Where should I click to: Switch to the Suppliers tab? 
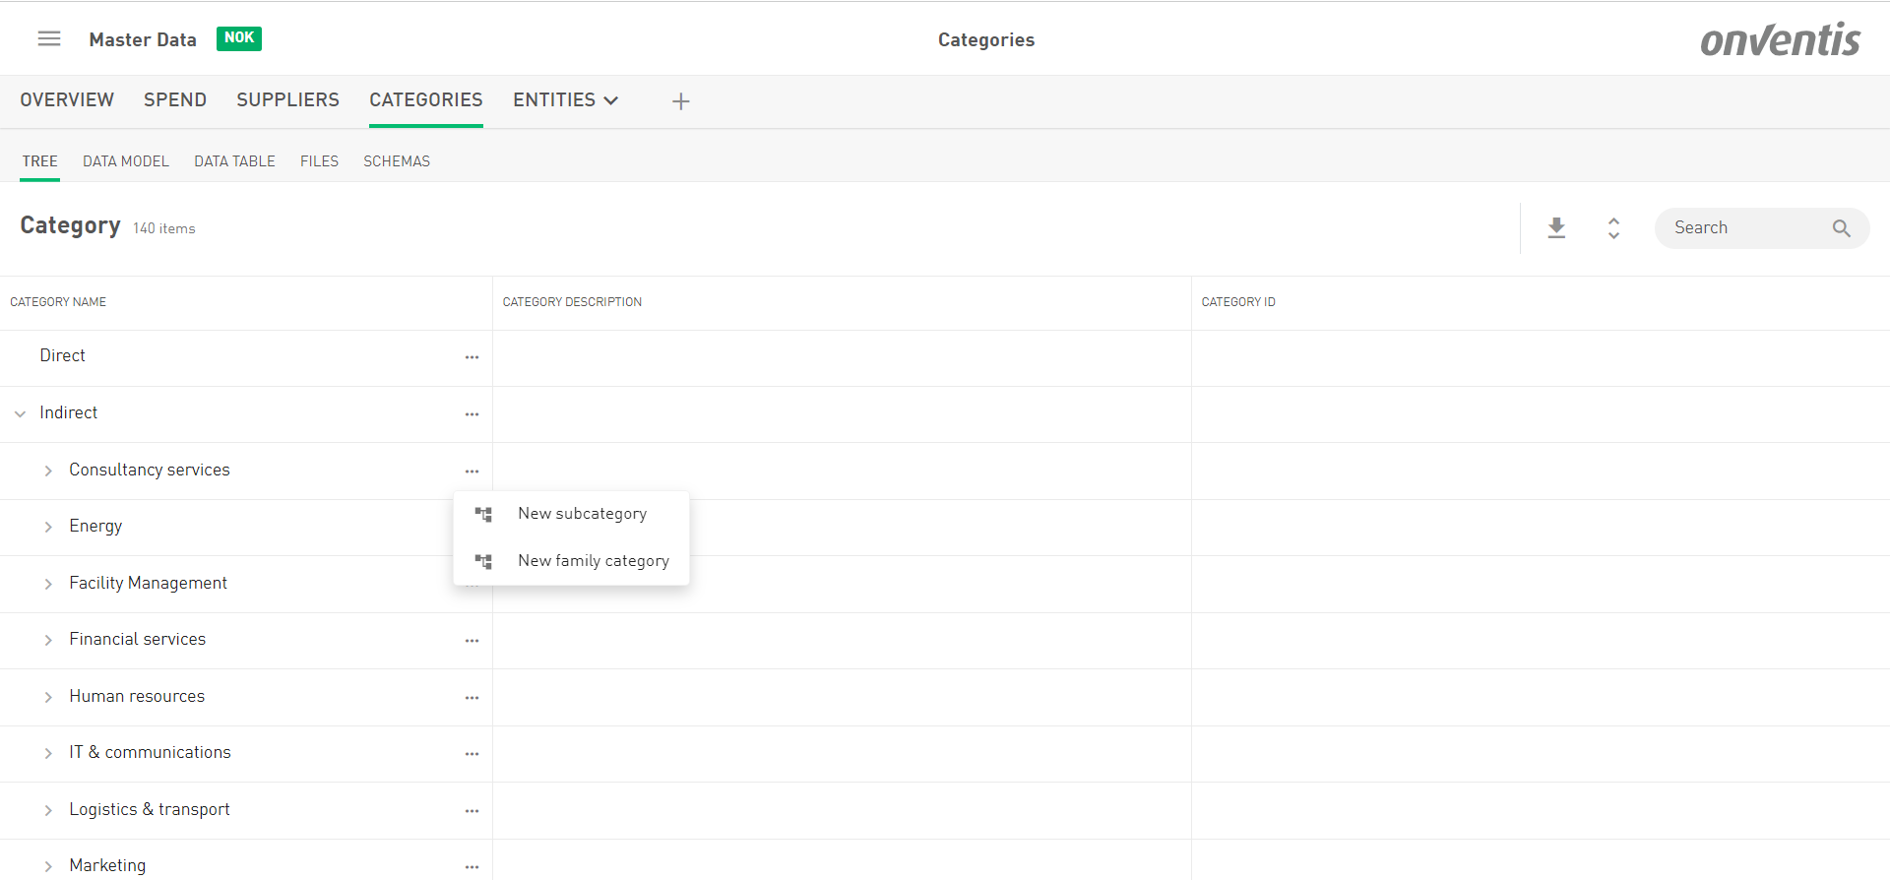pyautogui.click(x=287, y=100)
